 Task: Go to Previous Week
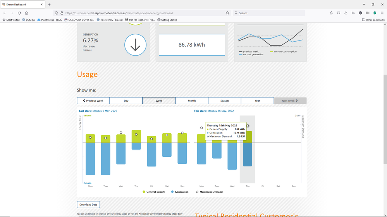(x=93, y=101)
